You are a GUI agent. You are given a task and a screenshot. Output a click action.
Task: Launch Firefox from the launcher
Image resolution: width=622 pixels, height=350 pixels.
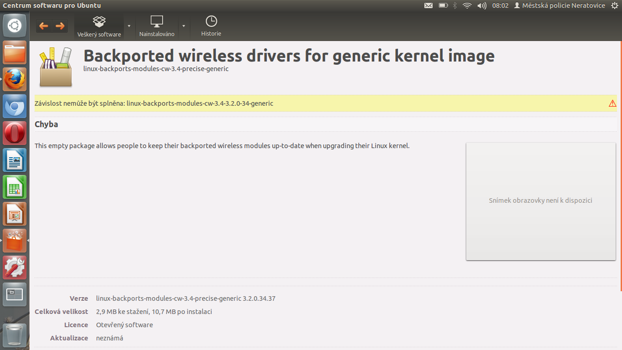15,79
